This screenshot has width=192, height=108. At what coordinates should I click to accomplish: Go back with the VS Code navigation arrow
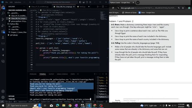(30, 2)
